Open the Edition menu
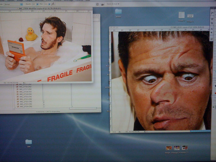The width and height of the screenshot is (216, 162). [10, 1]
